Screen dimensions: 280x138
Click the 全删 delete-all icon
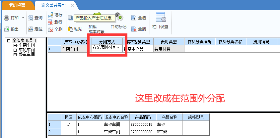(x=50, y=29)
